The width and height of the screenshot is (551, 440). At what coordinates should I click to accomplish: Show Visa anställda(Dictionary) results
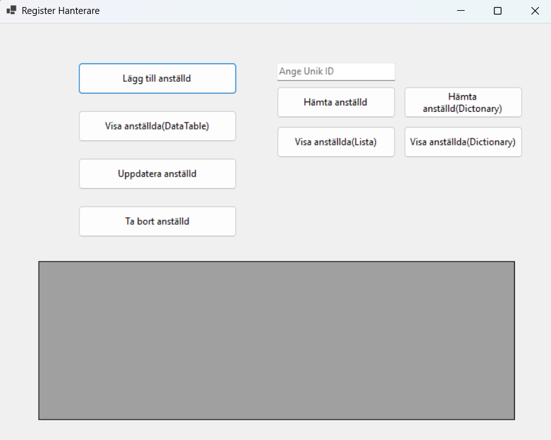pyautogui.click(x=463, y=142)
